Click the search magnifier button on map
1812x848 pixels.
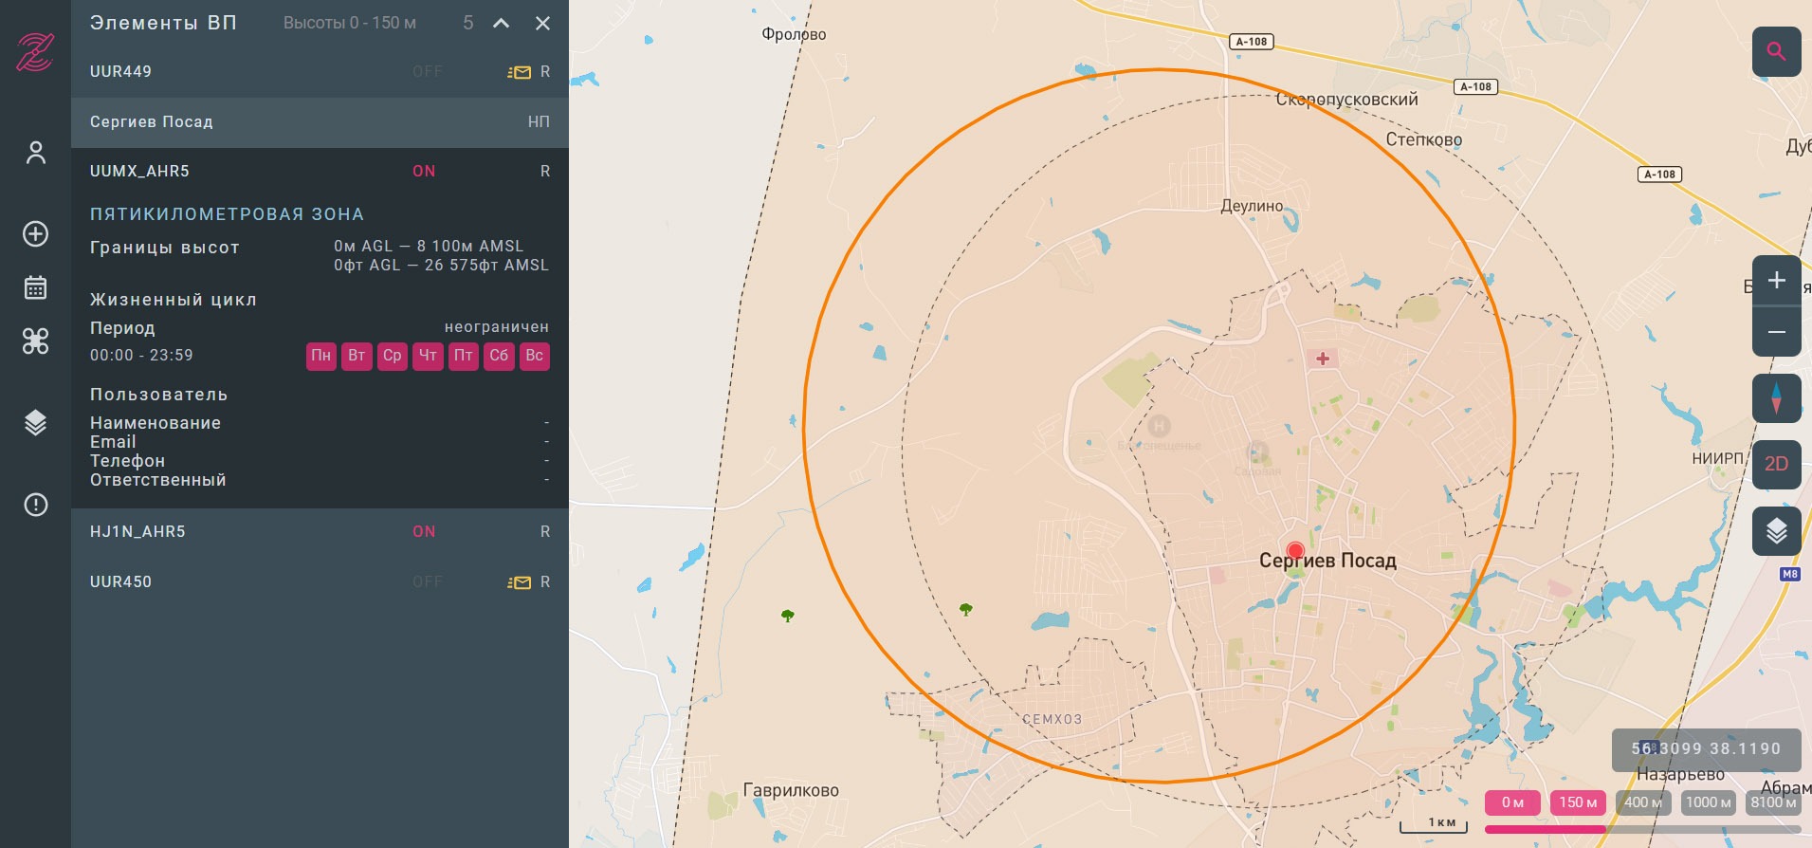click(1776, 51)
